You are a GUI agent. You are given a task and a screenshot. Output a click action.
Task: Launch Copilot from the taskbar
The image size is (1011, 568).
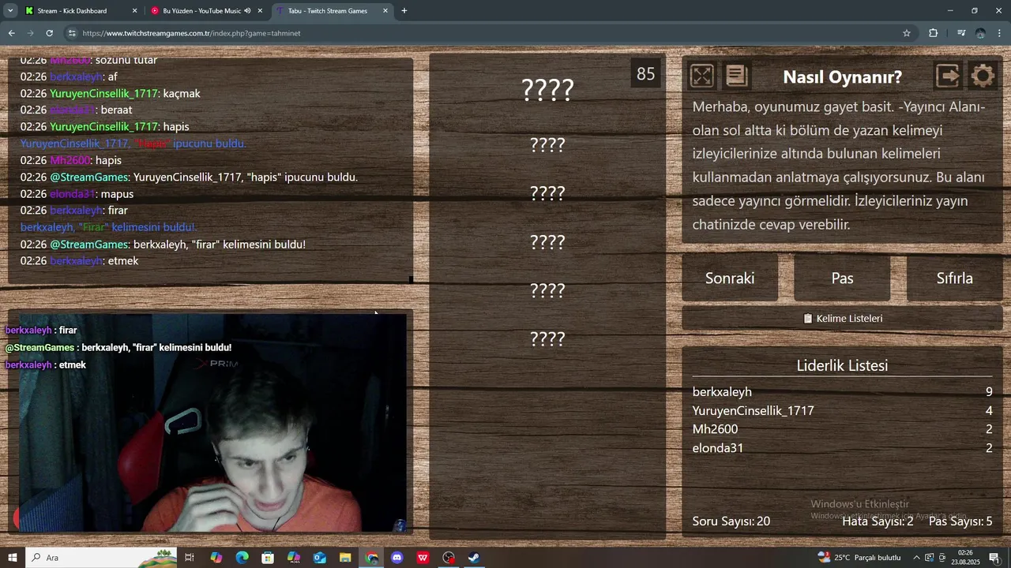tap(216, 558)
